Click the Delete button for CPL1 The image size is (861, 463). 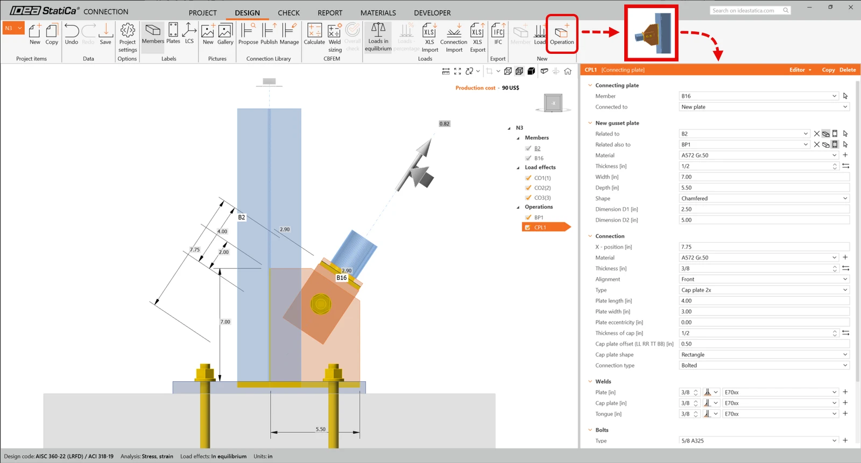coord(848,69)
